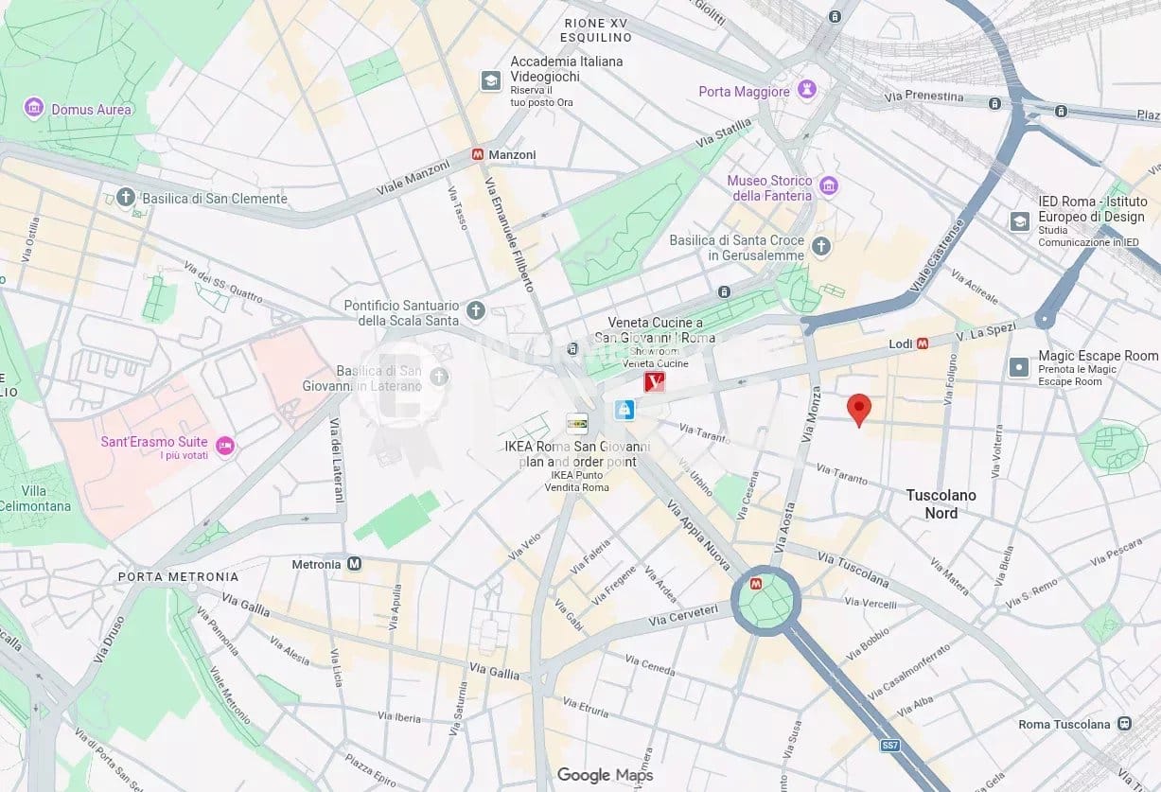This screenshot has height=792, width=1161.
Task: Click the Pontificio Santuario della Scala Santa label
Action: coord(402,313)
